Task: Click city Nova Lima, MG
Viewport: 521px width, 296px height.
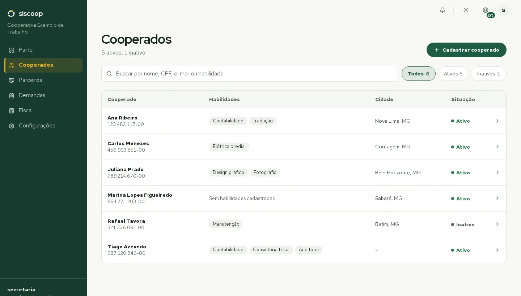Action: [x=393, y=121]
